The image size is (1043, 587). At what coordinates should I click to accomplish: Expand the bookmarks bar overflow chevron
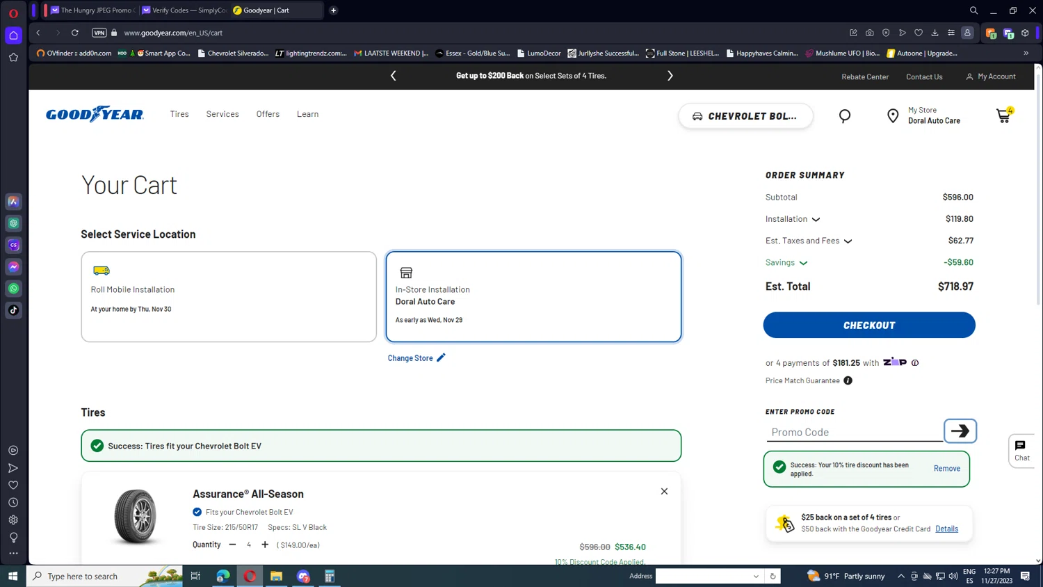click(1026, 53)
